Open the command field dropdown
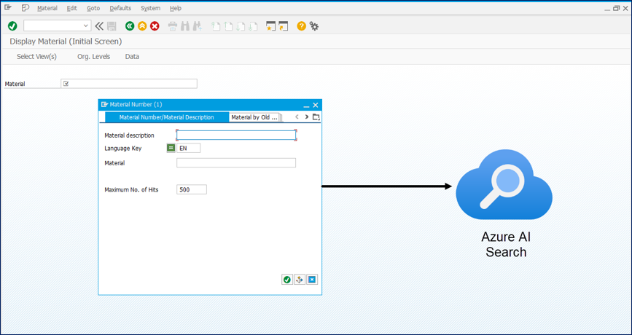632x335 pixels. (x=85, y=26)
